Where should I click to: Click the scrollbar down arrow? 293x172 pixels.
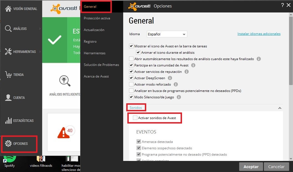[291, 159]
